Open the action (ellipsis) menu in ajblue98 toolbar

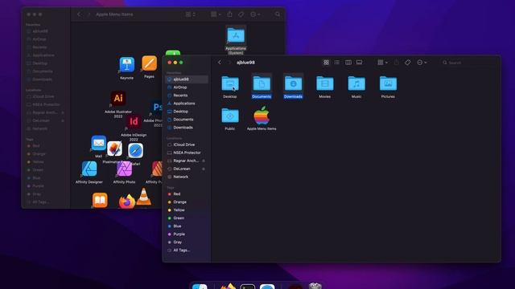[422, 63]
